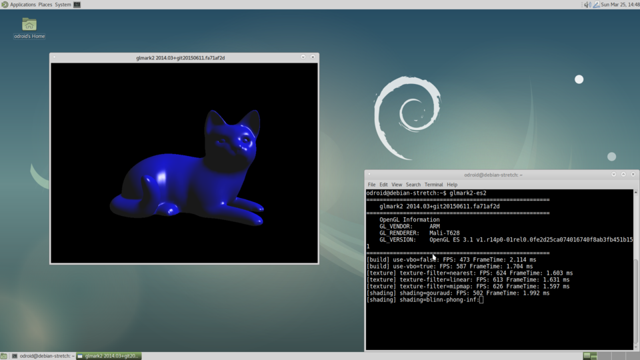The height and width of the screenshot is (360, 640).
Task: Open glmark2 window menu dot at title left
Action: point(54,57)
